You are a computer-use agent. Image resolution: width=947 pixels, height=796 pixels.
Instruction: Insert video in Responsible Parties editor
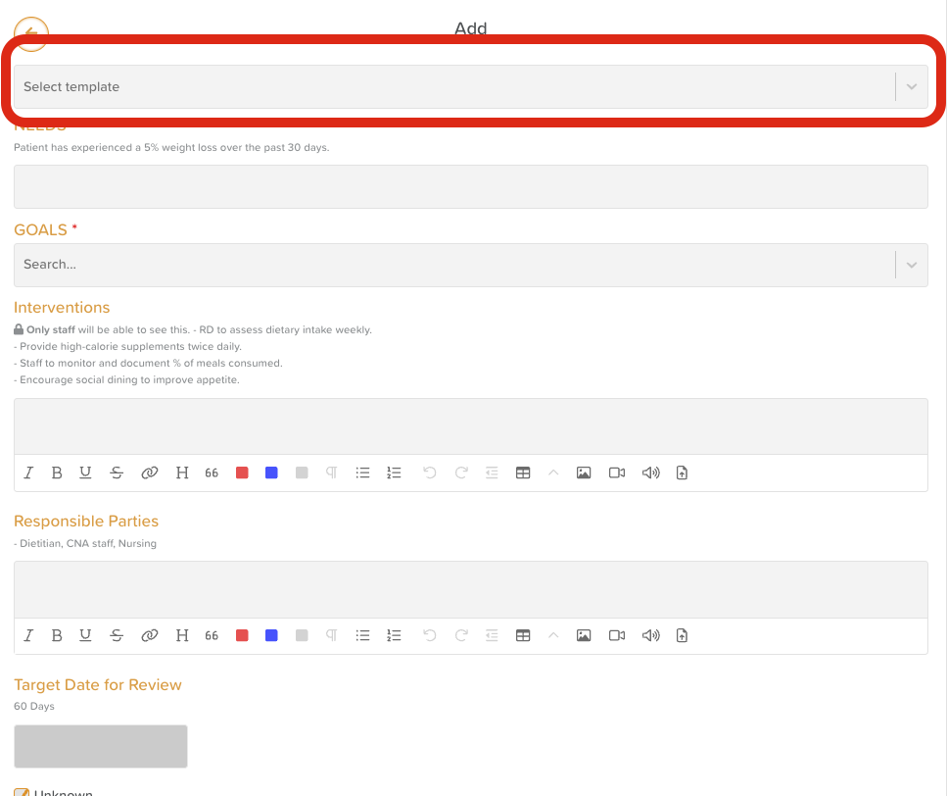tap(617, 635)
